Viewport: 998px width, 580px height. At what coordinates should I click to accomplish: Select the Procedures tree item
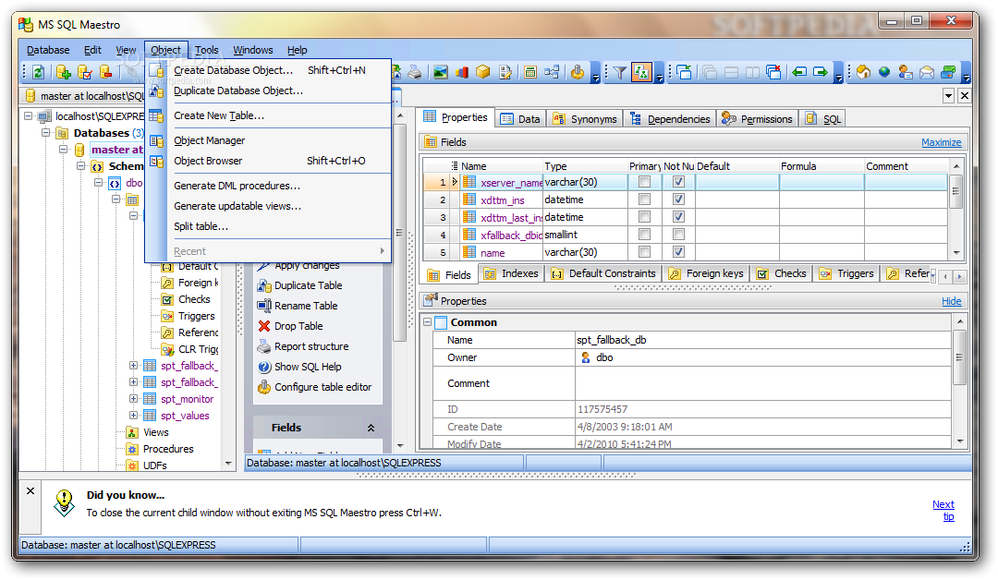(168, 449)
